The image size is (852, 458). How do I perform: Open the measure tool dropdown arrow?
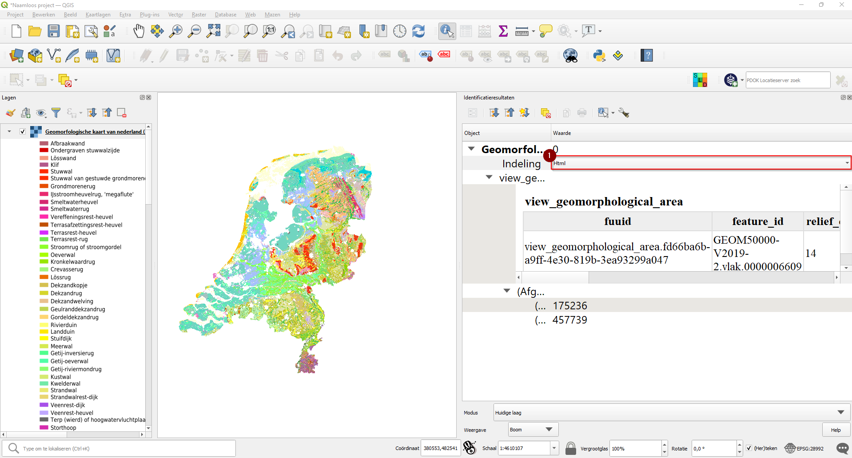click(x=533, y=31)
